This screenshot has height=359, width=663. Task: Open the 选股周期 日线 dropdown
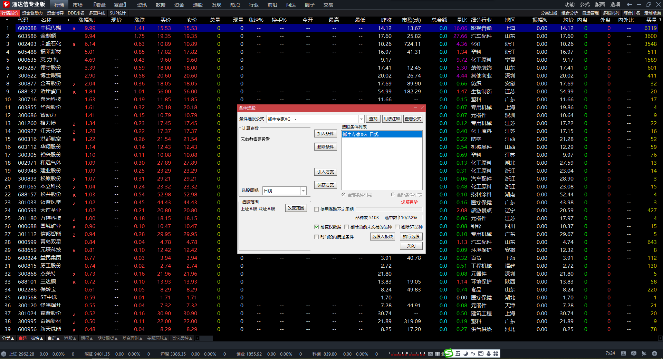[303, 191]
